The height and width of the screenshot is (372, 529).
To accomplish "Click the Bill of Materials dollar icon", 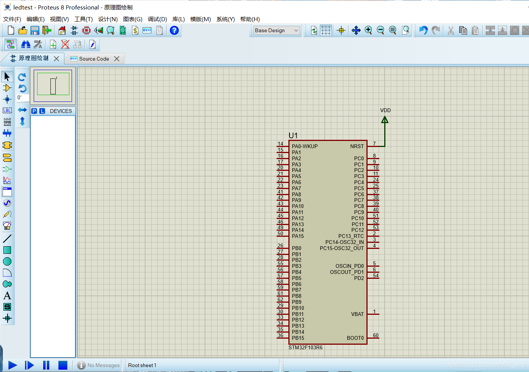I will pos(135,30).
